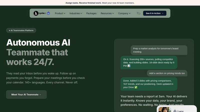Expand the Product dropdown menu
This screenshot has height=112, width=200.
point(60,13)
